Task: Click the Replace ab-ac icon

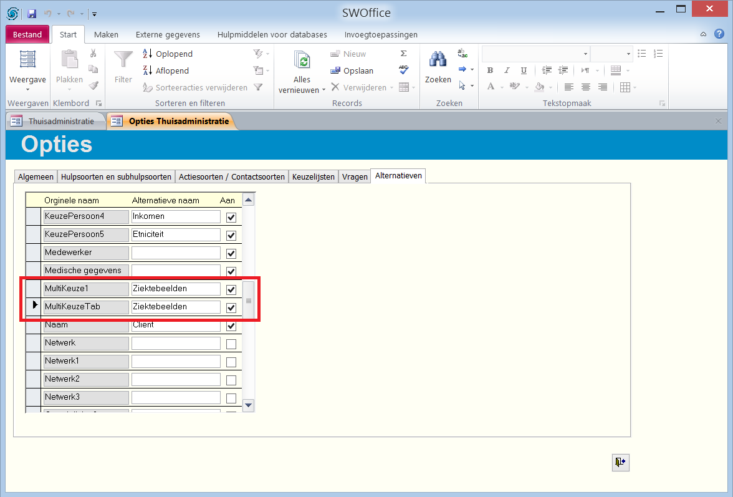Action: coord(462,53)
